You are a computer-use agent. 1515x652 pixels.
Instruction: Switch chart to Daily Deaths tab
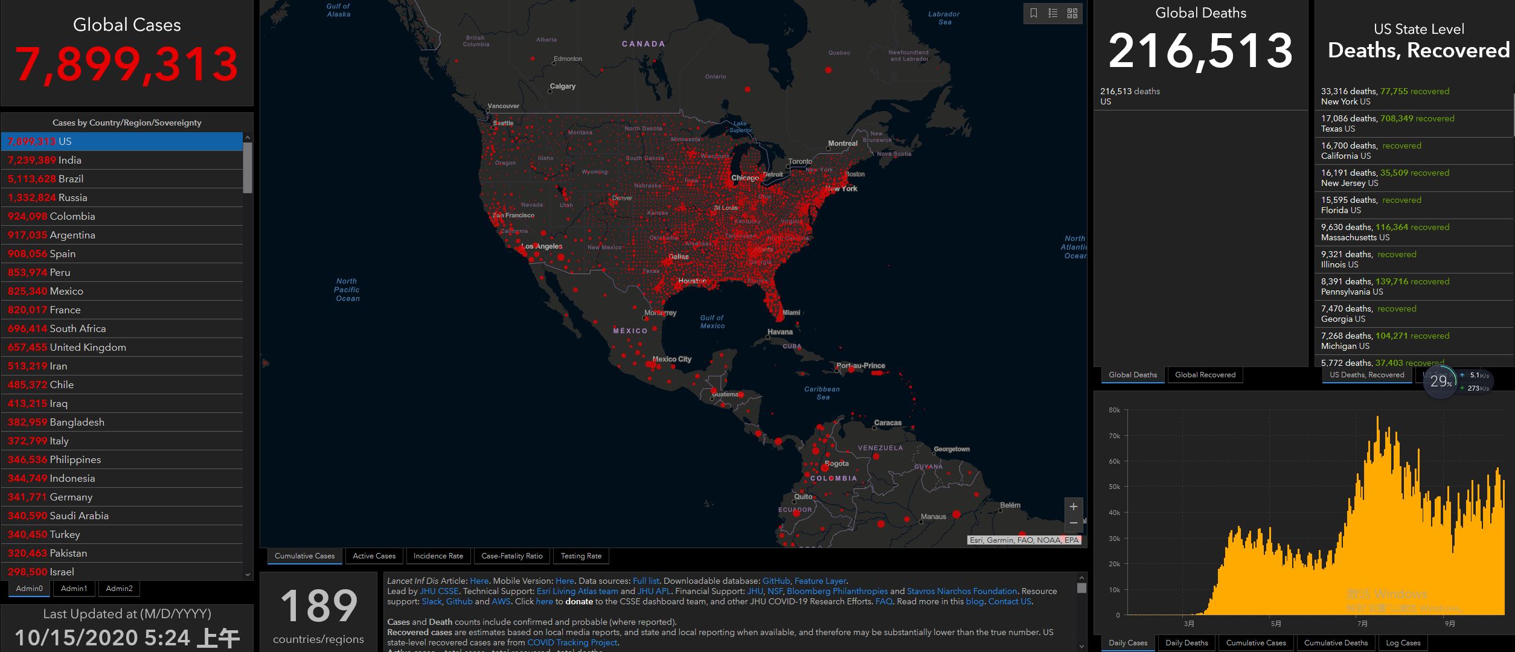point(1187,643)
